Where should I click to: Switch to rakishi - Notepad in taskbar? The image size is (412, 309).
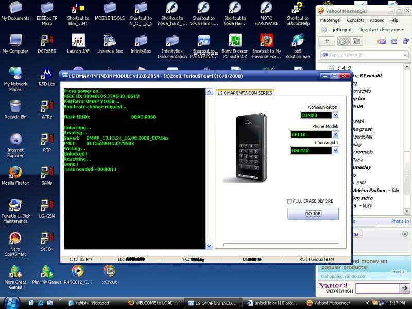coord(90,303)
